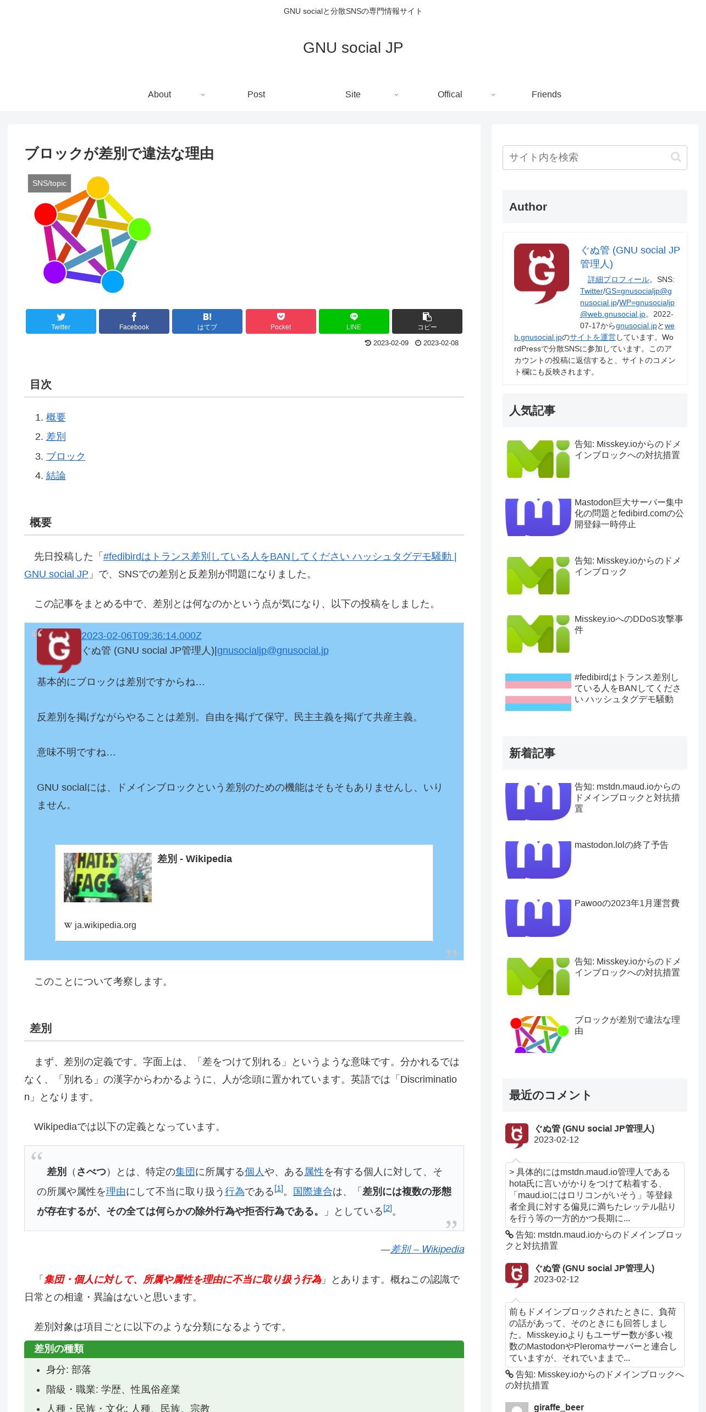Open Wikipedia card protest image

click(108, 878)
